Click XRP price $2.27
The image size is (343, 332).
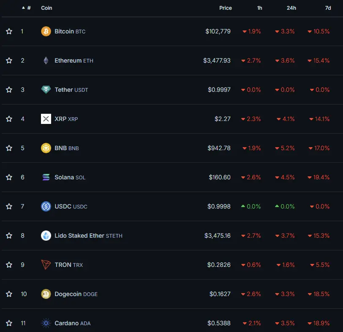pyautogui.click(x=223, y=119)
